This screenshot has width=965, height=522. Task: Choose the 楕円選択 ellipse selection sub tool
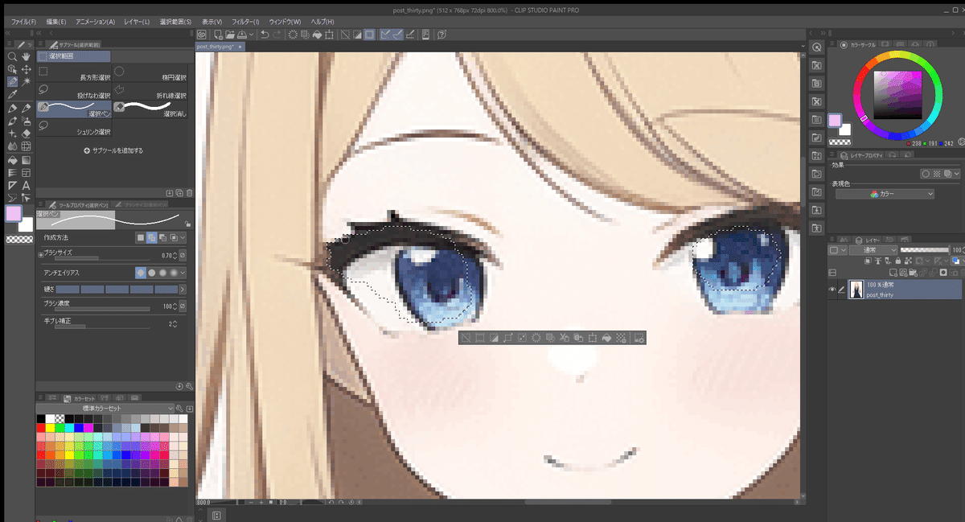point(150,74)
